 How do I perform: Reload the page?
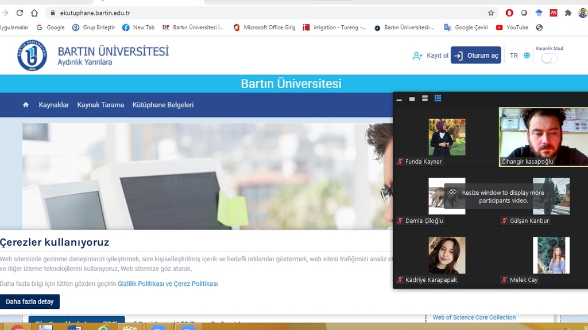[20, 13]
